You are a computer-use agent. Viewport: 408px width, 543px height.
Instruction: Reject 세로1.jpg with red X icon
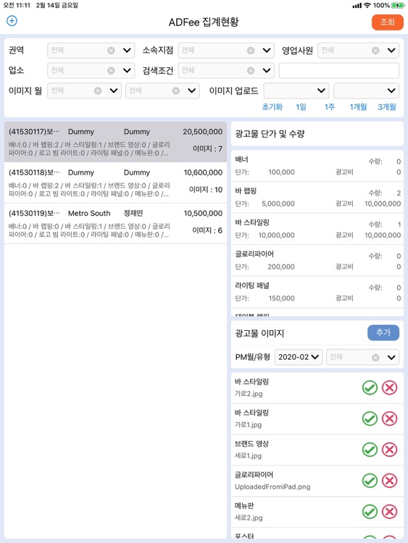(390, 450)
